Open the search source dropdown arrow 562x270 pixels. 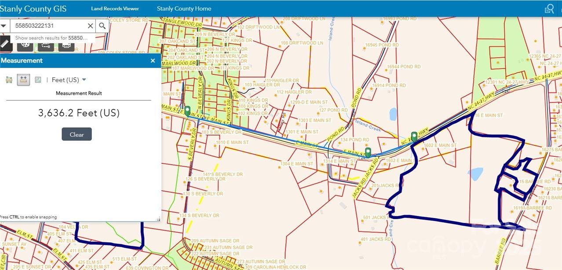4,26
